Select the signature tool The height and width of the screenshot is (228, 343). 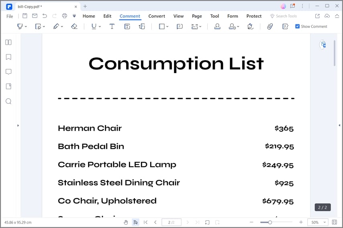[x=250, y=26]
